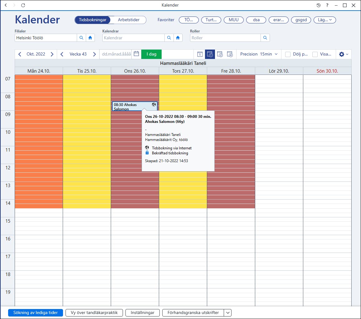Image resolution: width=361 pixels, height=319 pixels.
Task: Click the internet booking globe icon on the appointment
Action: 154,104
